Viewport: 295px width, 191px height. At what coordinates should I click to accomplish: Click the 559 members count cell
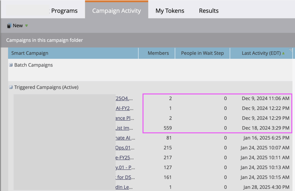(167, 128)
